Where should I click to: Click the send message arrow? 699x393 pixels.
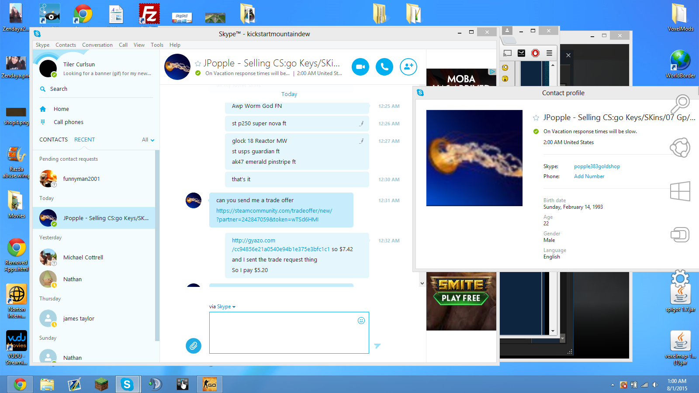click(x=377, y=346)
